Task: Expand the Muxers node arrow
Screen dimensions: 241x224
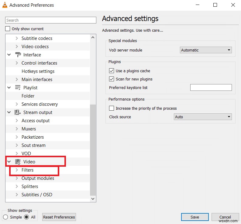Action: pos(17,129)
